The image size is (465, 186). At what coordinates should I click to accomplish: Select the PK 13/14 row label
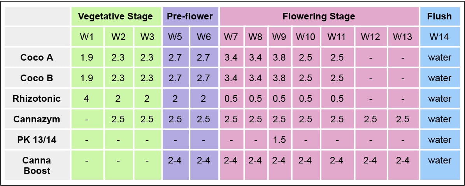pos(37,140)
